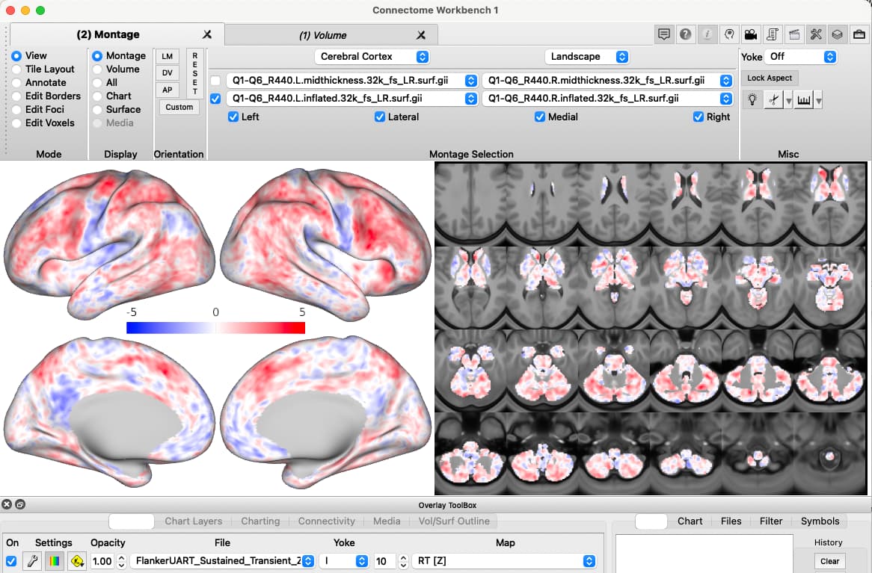This screenshot has height=573, width=872.
Task: Open the R.inflated surface file dropdown
Action: pyautogui.click(x=607, y=99)
